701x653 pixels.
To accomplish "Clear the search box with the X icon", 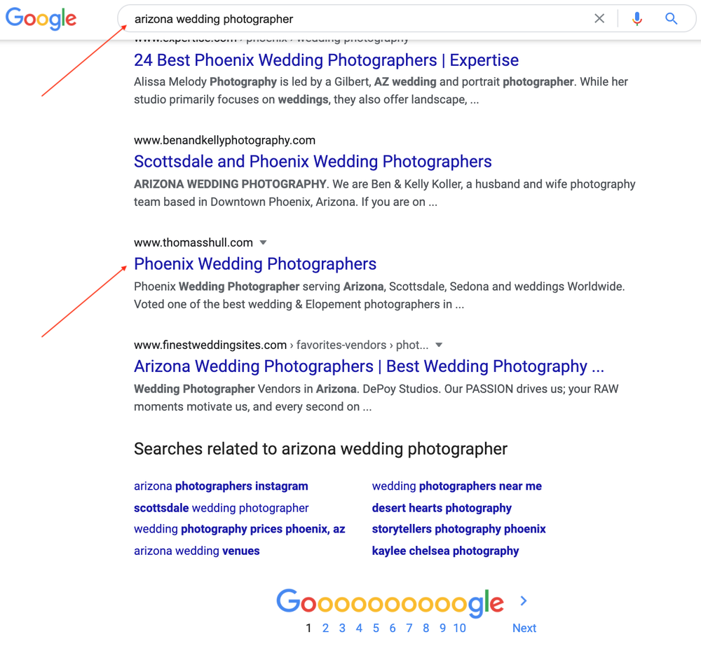I will tap(599, 18).
